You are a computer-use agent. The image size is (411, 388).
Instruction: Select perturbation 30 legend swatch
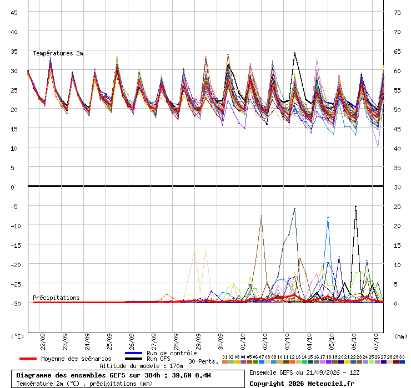pos(402,362)
